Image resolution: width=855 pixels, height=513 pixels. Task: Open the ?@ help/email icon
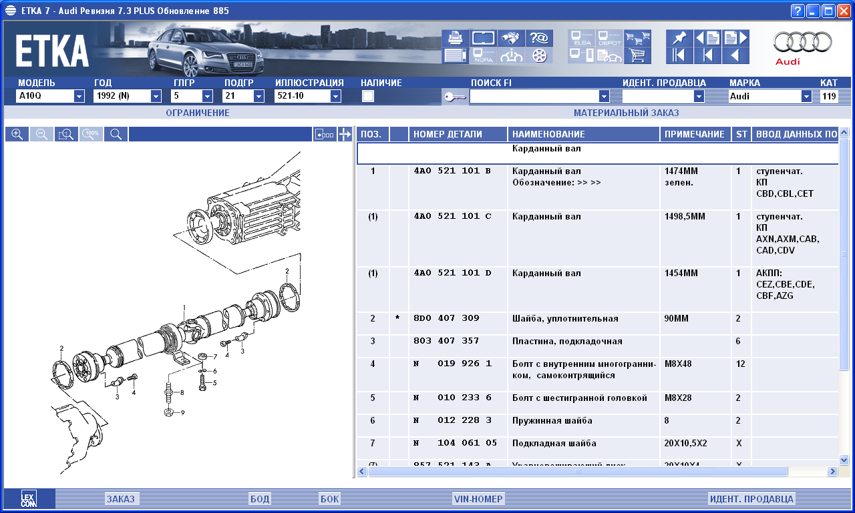tap(539, 38)
